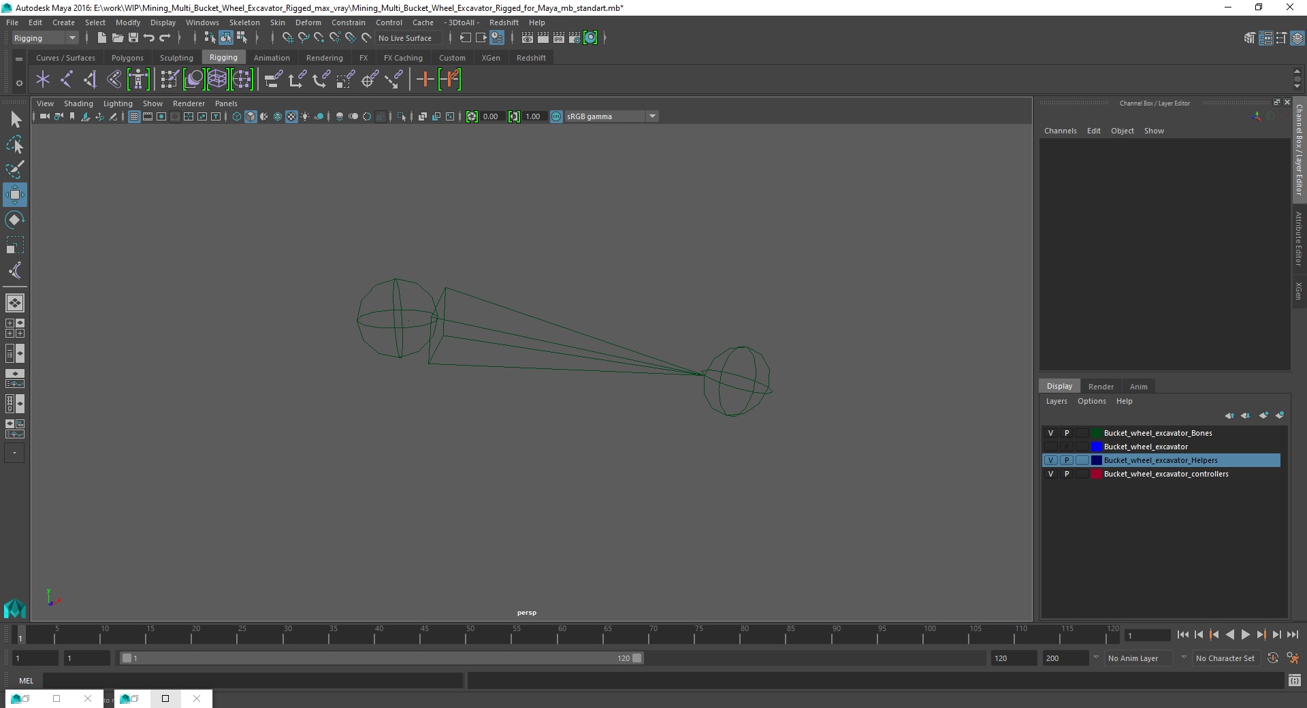The width and height of the screenshot is (1307, 708).
Task: Go to start of playback range
Action: [x=1182, y=634]
